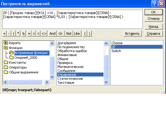Close the Построитель выражений dialog

pos(161,4)
